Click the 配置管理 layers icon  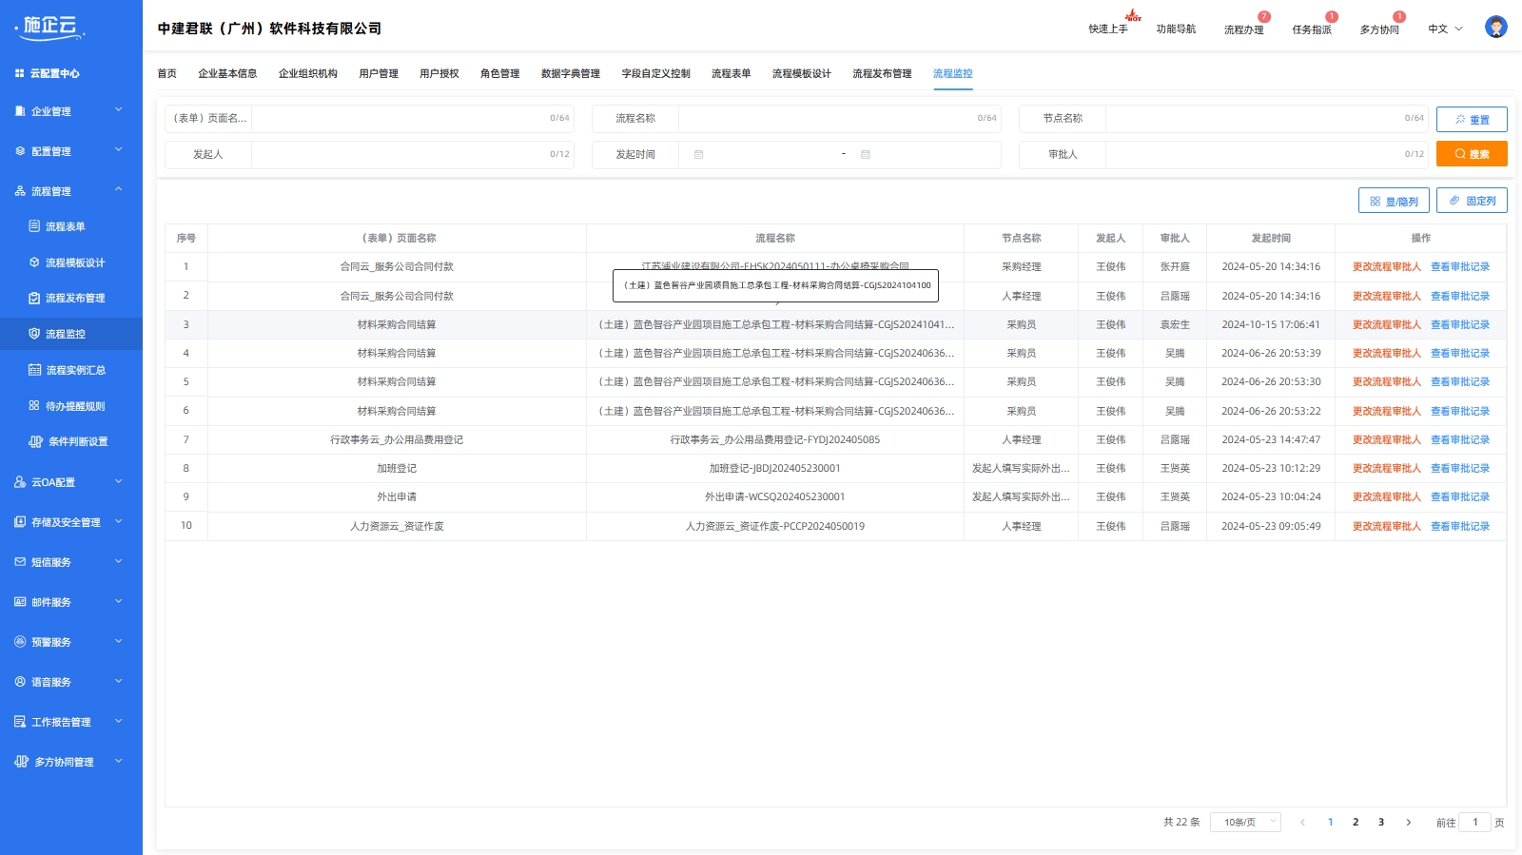pos(20,151)
